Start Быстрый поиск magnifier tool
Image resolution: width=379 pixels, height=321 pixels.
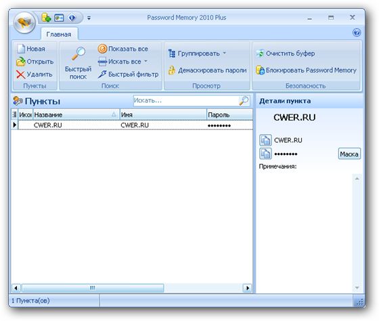(78, 63)
